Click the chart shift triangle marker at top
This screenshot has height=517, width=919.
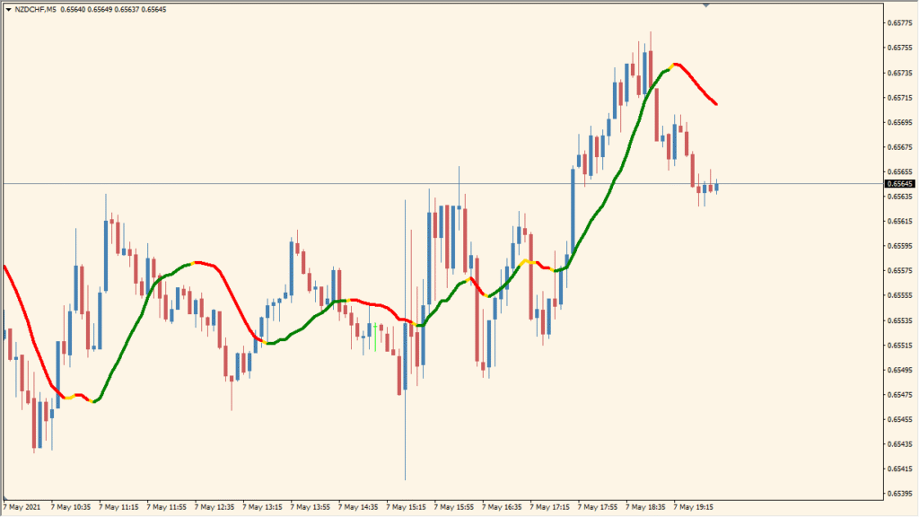[706, 4]
